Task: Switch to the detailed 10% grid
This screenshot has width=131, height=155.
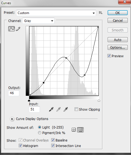Action: pyautogui.click(x=80, y=130)
